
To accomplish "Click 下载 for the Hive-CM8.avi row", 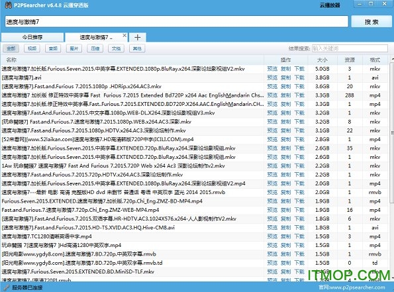I will tap(299, 227).
